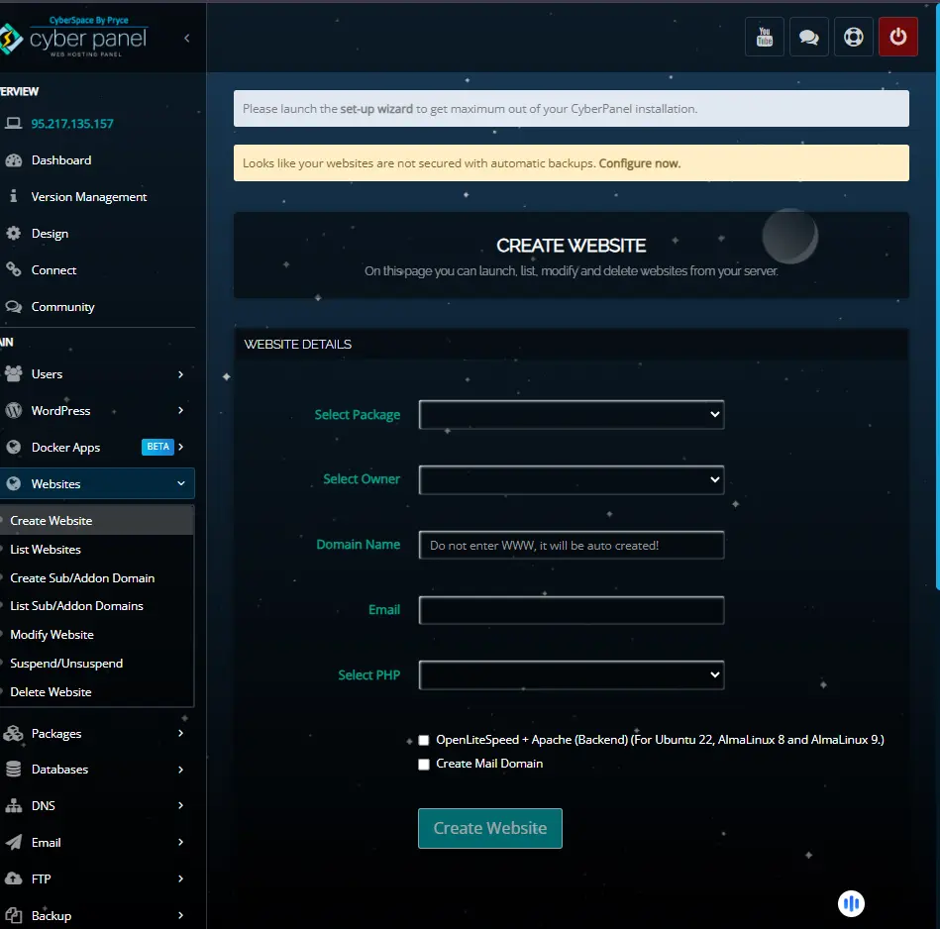Collapse the Websites submenu chevron
940x929 pixels.
181,483
